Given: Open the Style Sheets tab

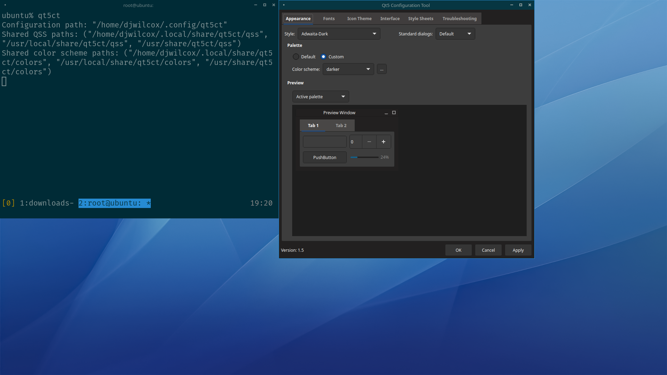Looking at the screenshot, I should [420, 19].
